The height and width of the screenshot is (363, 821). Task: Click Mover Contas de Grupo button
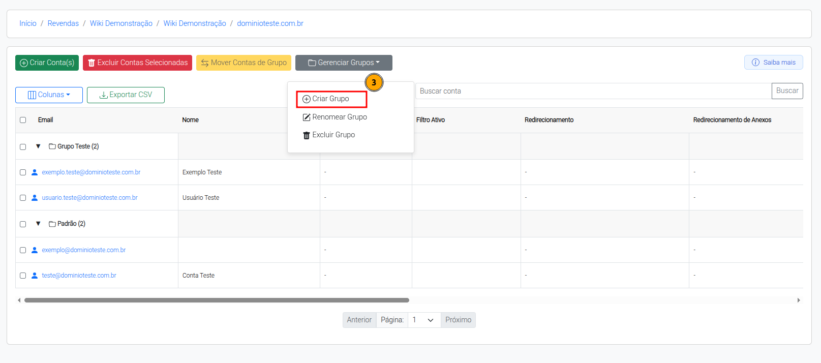[244, 63]
